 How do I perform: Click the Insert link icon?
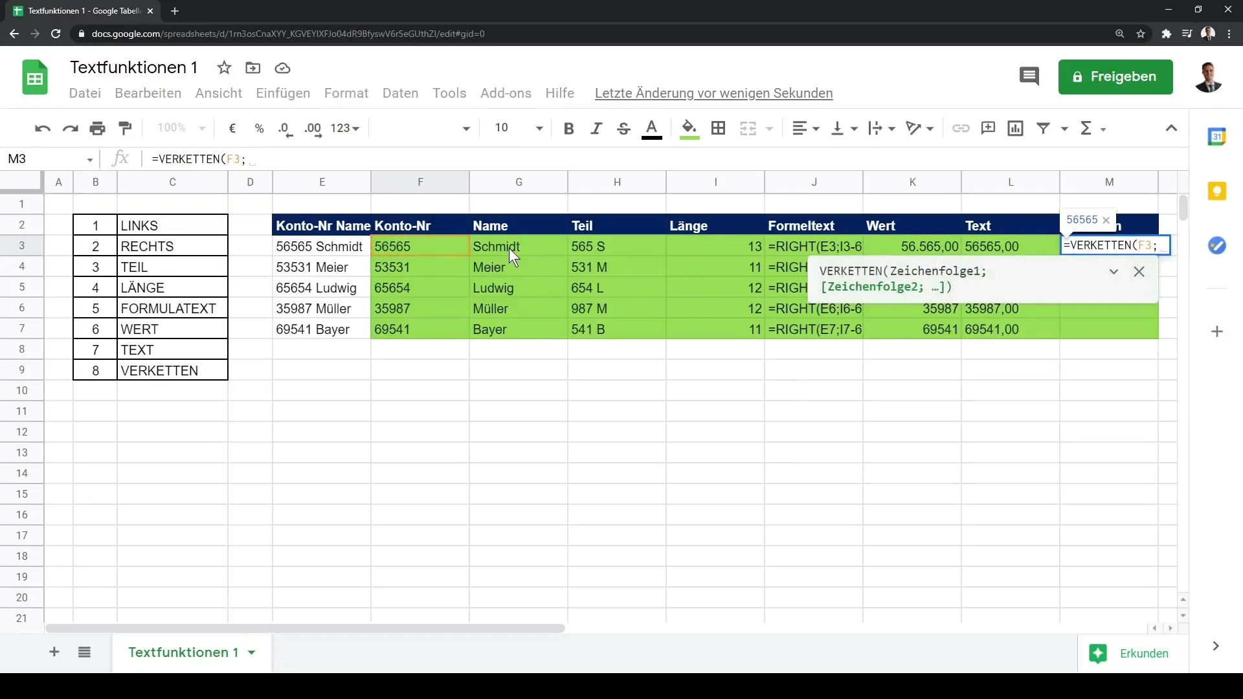click(961, 128)
